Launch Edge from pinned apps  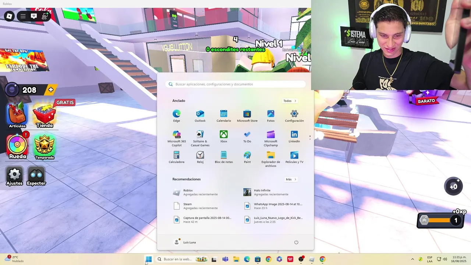tap(177, 116)
